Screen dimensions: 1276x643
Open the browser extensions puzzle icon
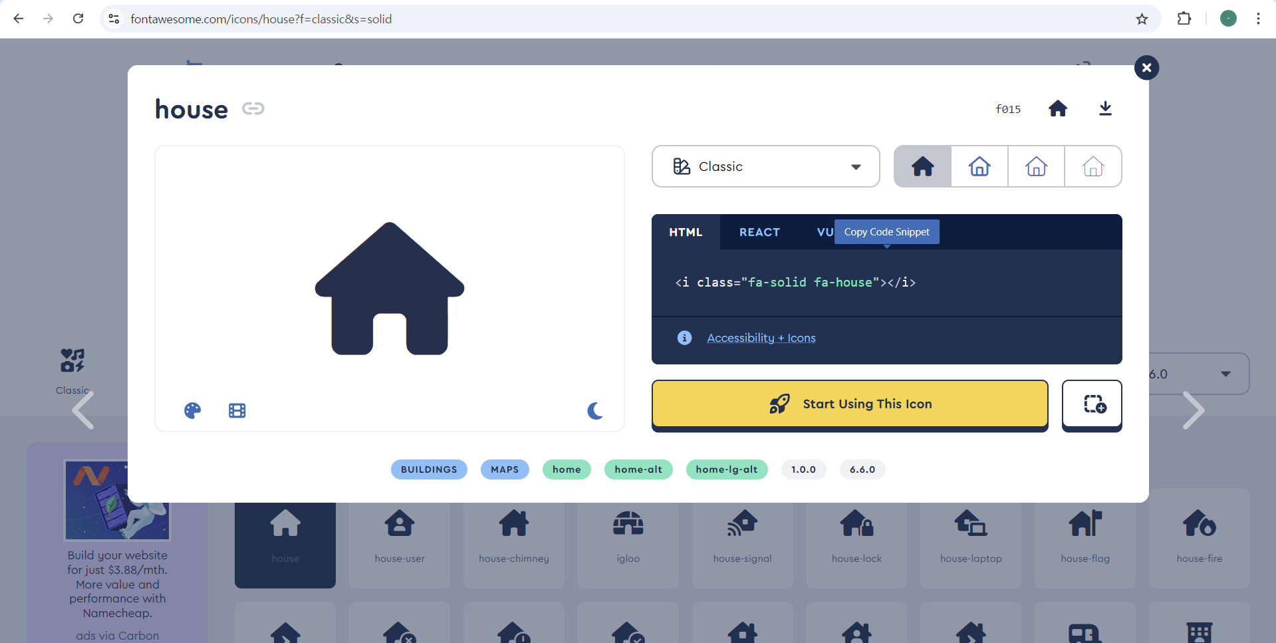pos(1184,19)
